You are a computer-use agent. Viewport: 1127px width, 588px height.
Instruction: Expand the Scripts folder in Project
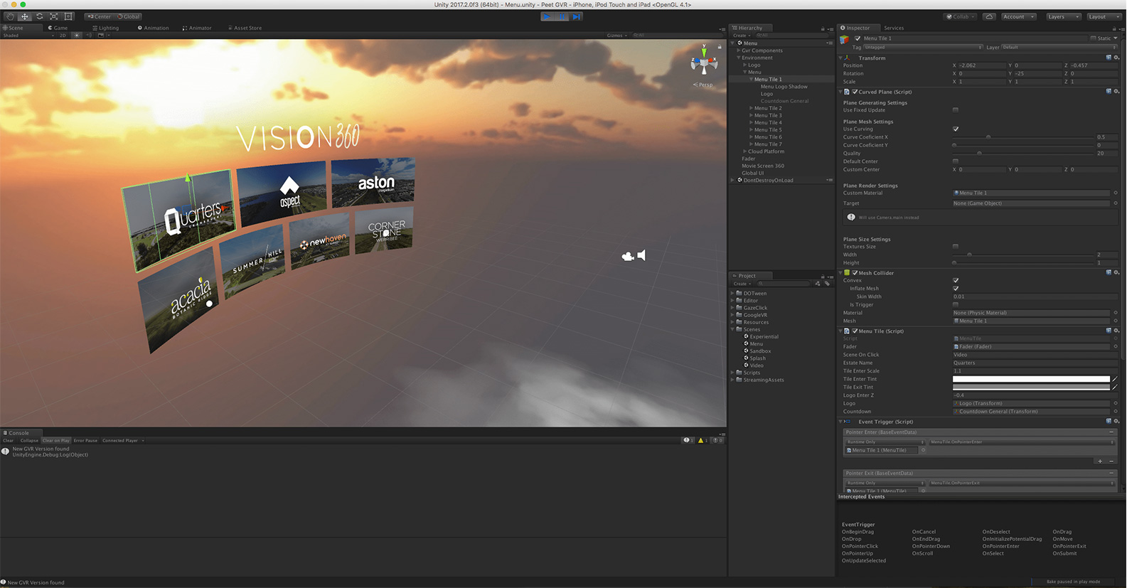733,373
